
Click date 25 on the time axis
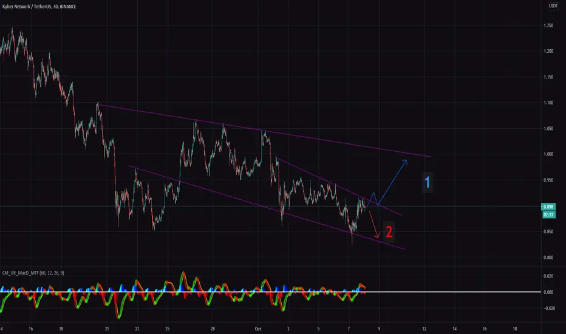coord(168,329)
